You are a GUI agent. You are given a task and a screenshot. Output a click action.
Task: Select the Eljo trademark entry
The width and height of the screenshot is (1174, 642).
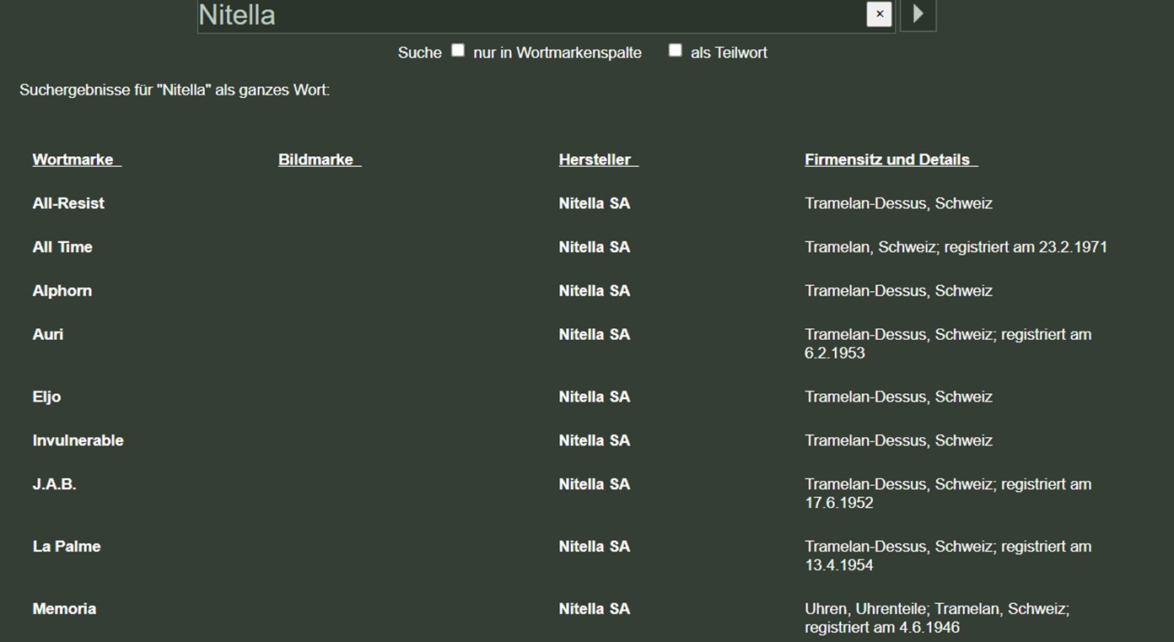46,397
